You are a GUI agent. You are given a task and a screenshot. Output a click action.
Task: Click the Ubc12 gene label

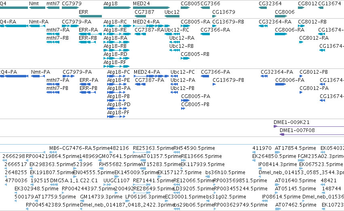click(x=172, y=12)
